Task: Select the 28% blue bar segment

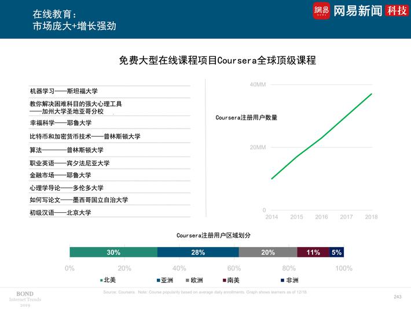Action: tap(198, 252)
